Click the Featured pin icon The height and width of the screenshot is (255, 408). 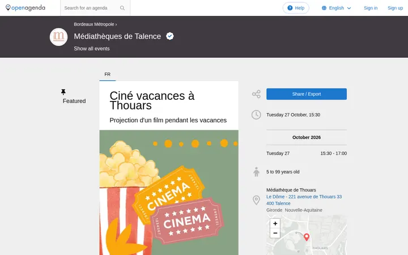(63, 92)
